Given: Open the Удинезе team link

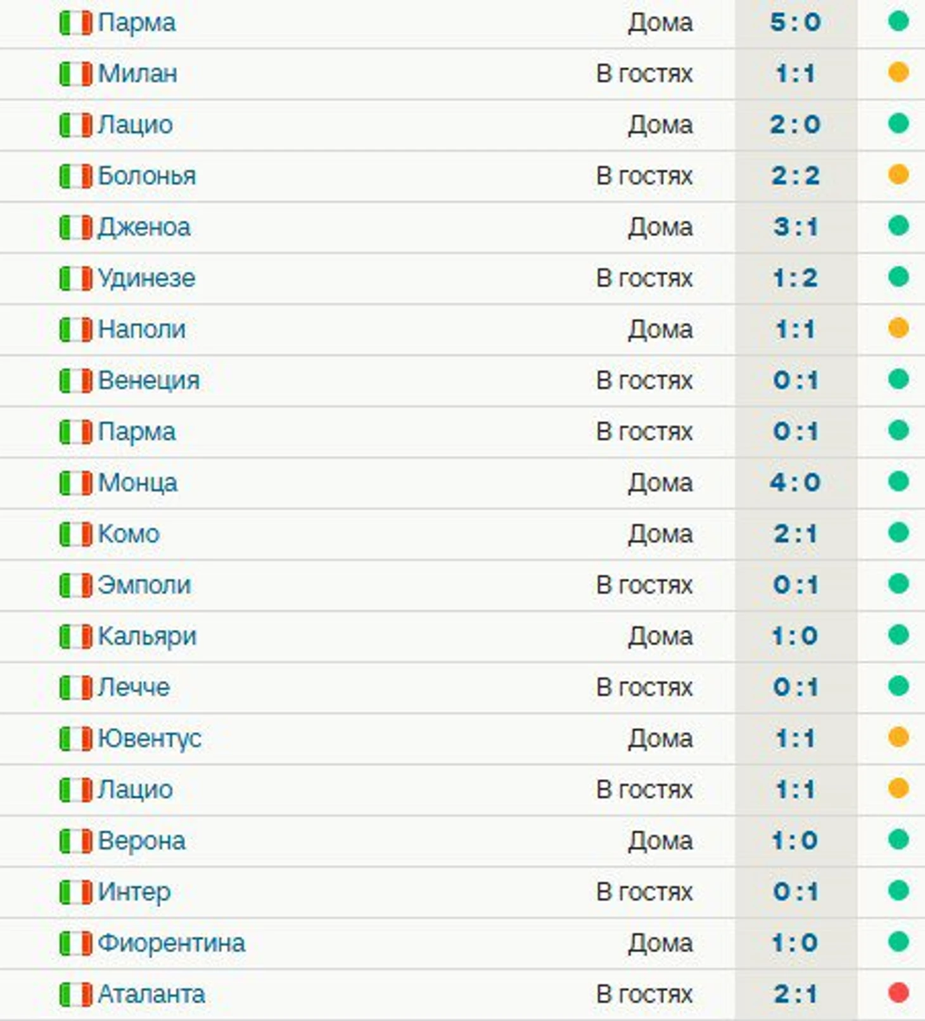Looking at the screenshot, I should (x=146, y=278).
